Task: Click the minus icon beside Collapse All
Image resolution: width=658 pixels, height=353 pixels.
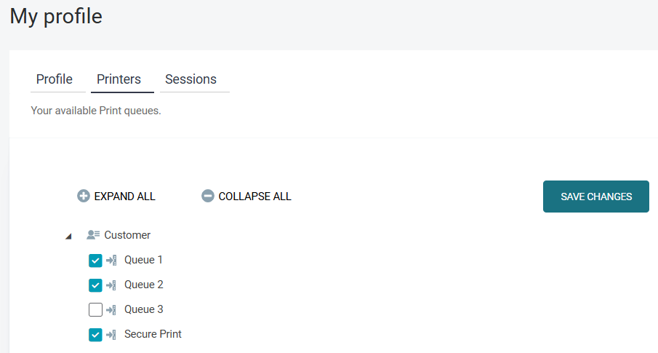Action: 208,196
